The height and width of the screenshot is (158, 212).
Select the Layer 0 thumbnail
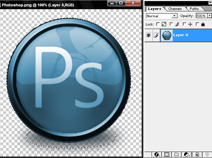pyautogui.click(x=166, y=35)
